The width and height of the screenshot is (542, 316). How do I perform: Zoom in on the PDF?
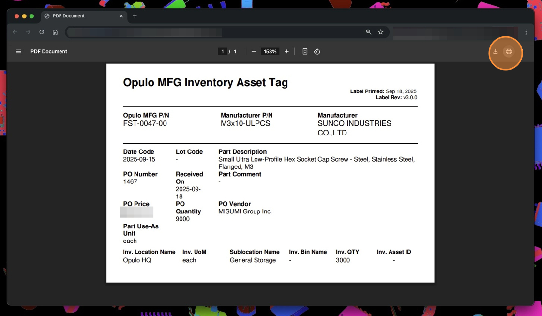coord(286,52)
